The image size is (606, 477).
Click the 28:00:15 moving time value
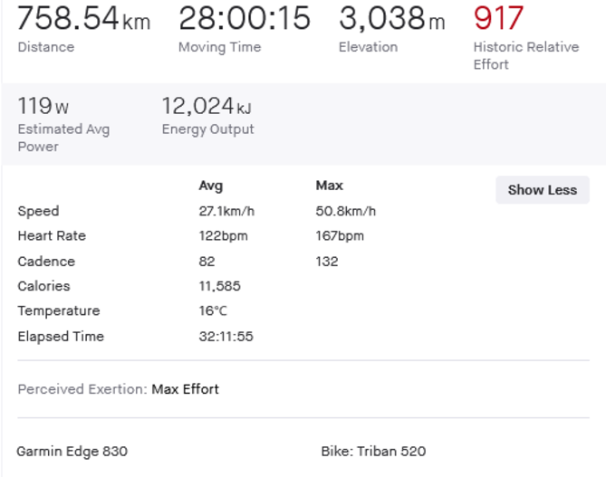coord(244,18)
